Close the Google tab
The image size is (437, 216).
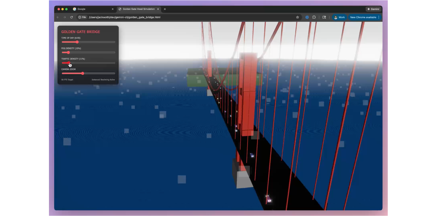pyautogui.click(x=113, y=9)
